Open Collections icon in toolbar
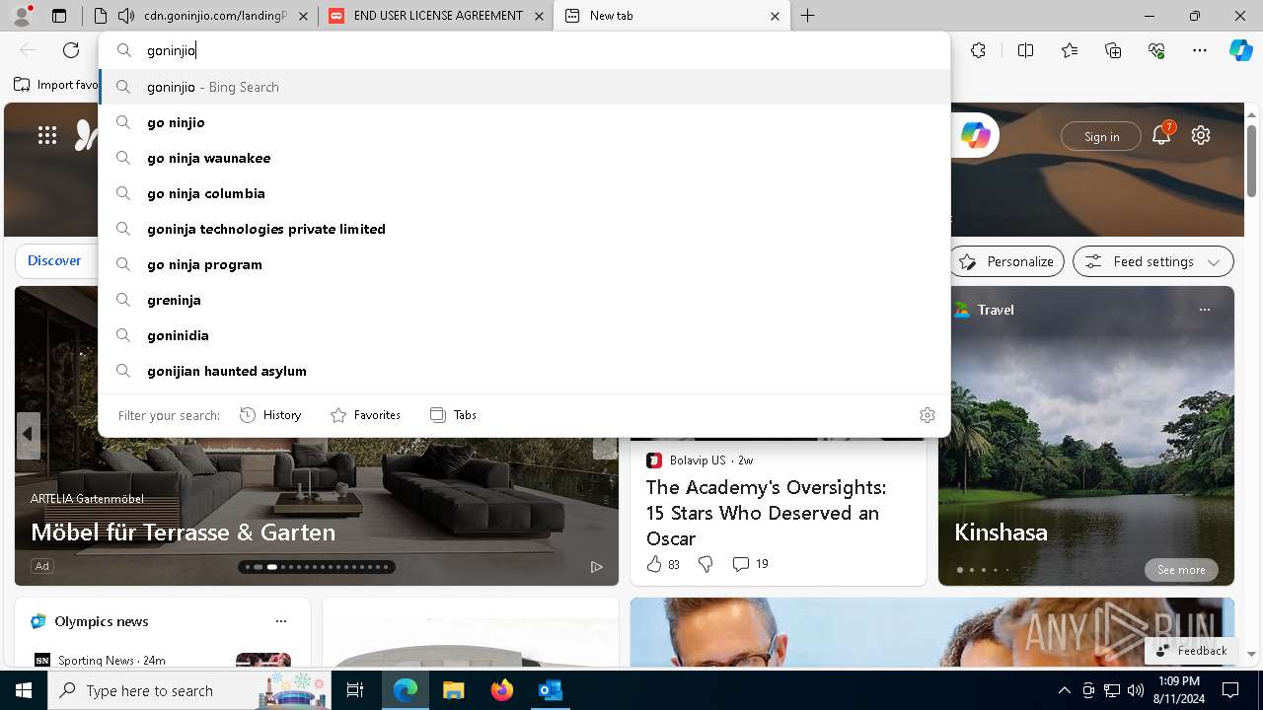This screenshot has width=1263, height=710. click(x=1113, y=50)
